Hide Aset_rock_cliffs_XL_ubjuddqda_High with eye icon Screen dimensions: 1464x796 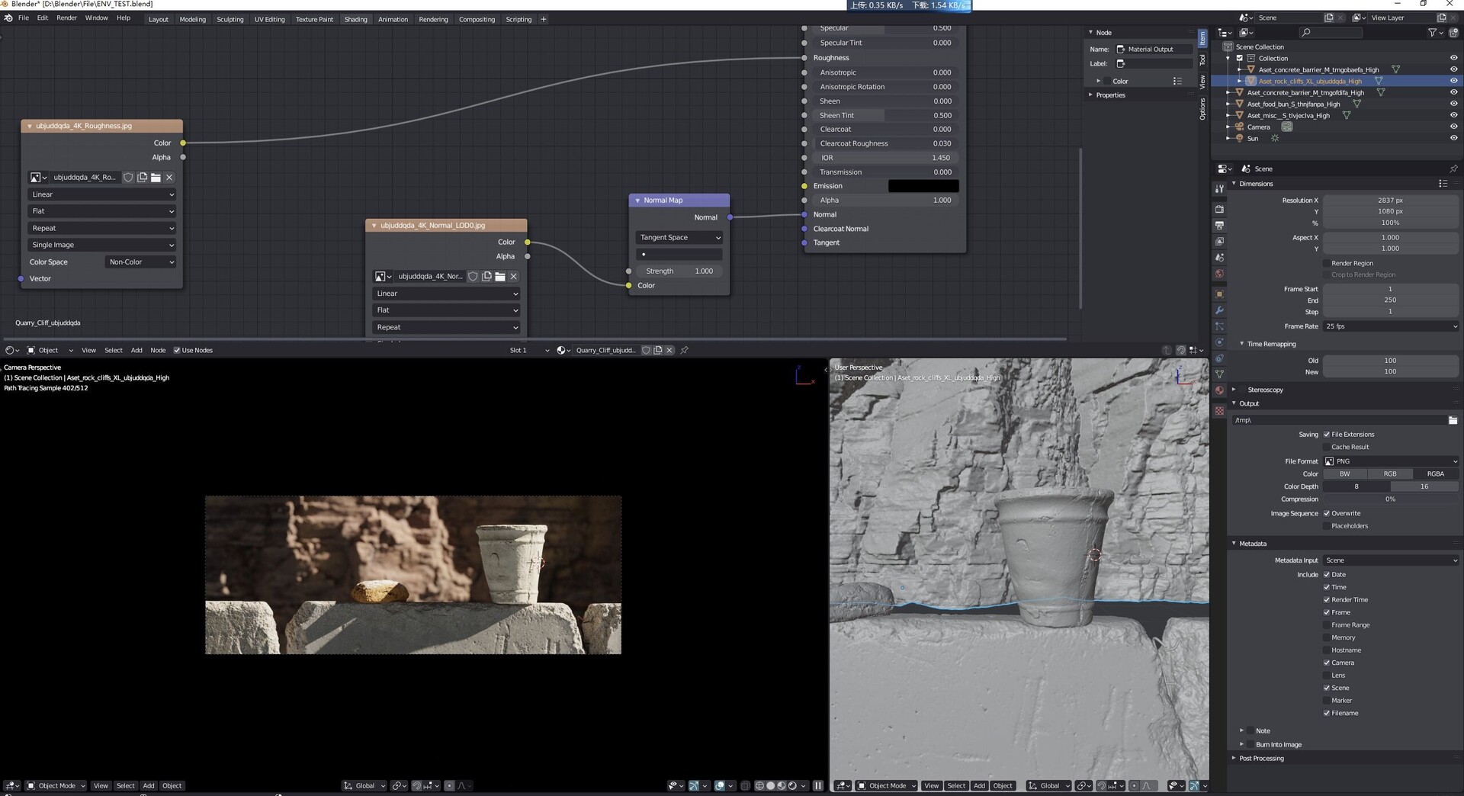pyautogui.click(x=1453, y=81)
